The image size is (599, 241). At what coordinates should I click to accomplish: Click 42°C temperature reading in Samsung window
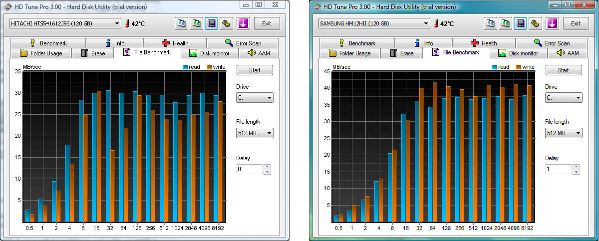pyautogui.click(x=448, y=23)
